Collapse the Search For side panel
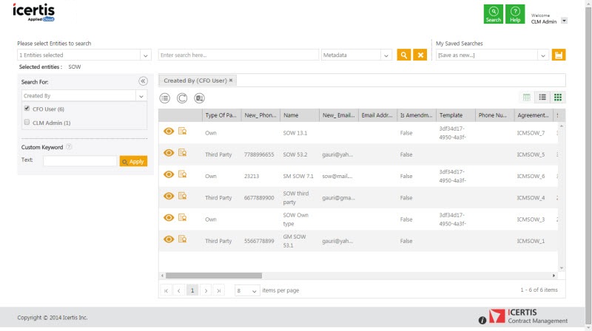The width and height of the screenshot is (592, 331). tap(143, 81)
